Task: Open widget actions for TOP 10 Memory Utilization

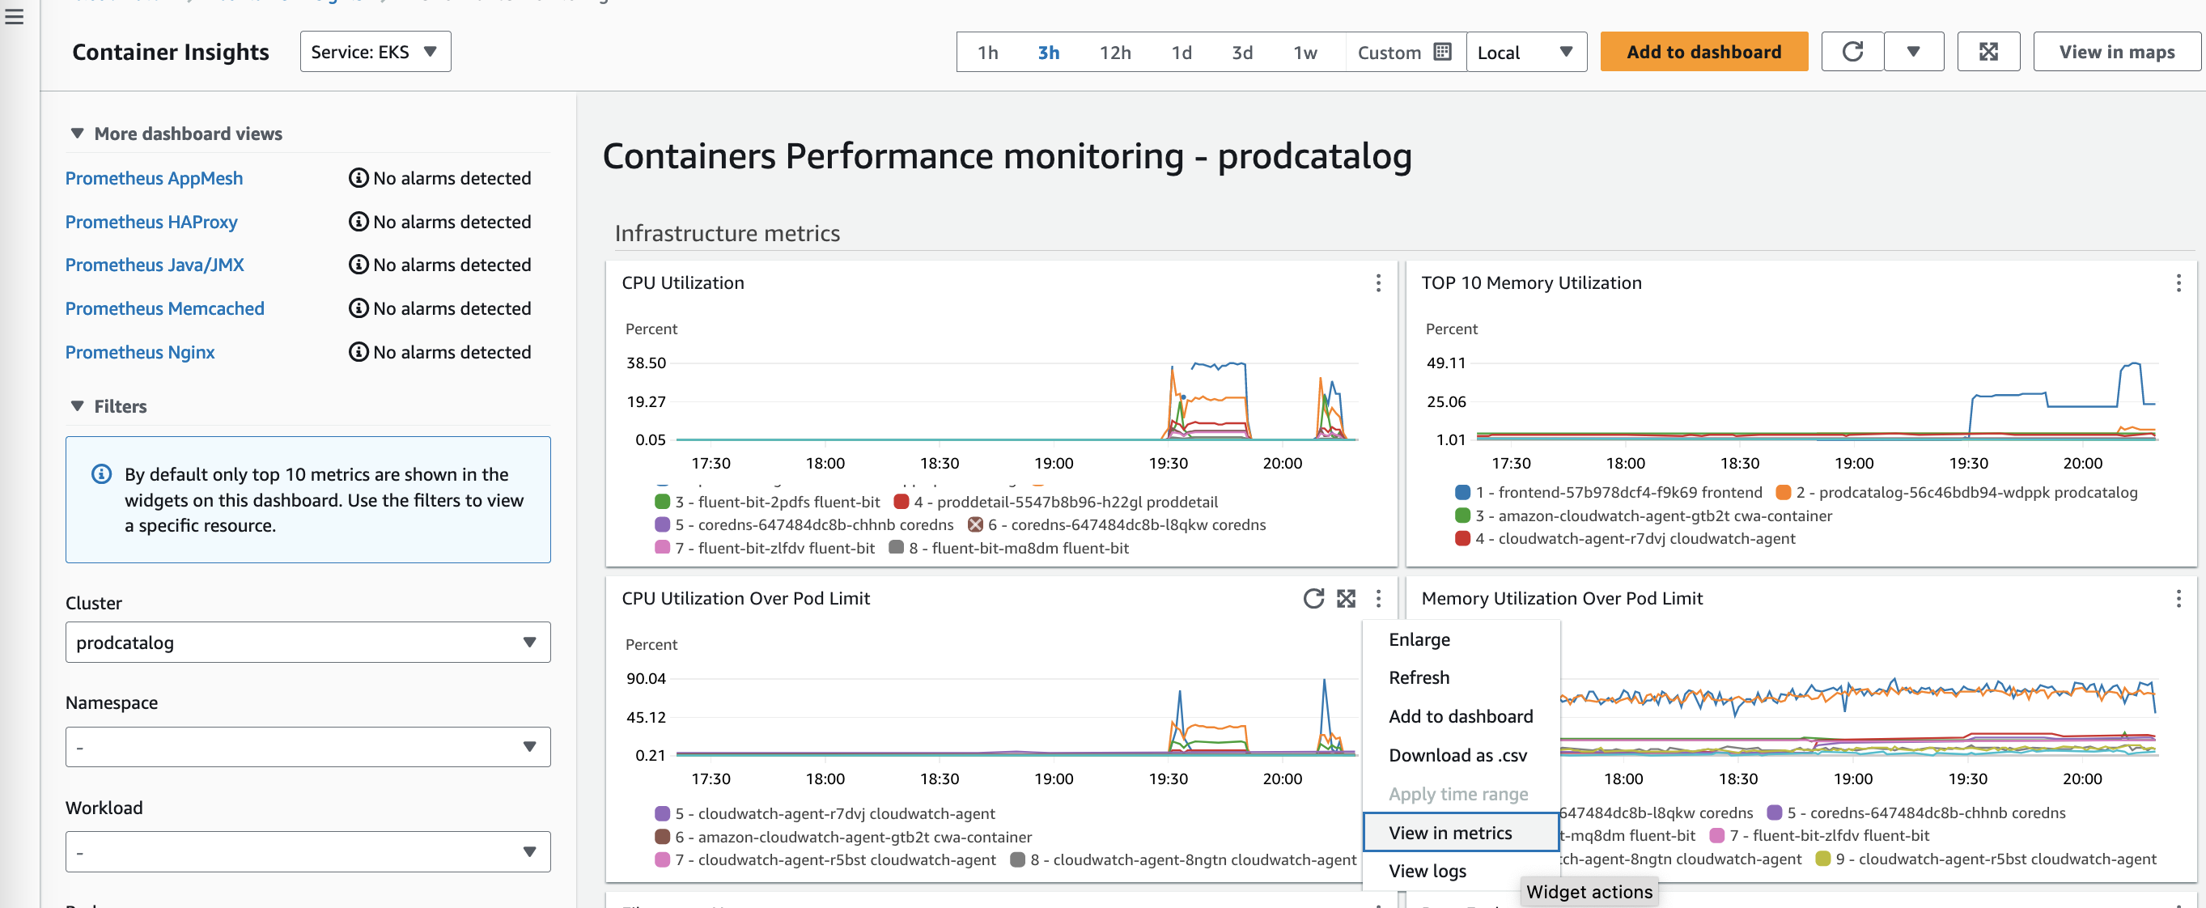Action: coord(2179,282)
